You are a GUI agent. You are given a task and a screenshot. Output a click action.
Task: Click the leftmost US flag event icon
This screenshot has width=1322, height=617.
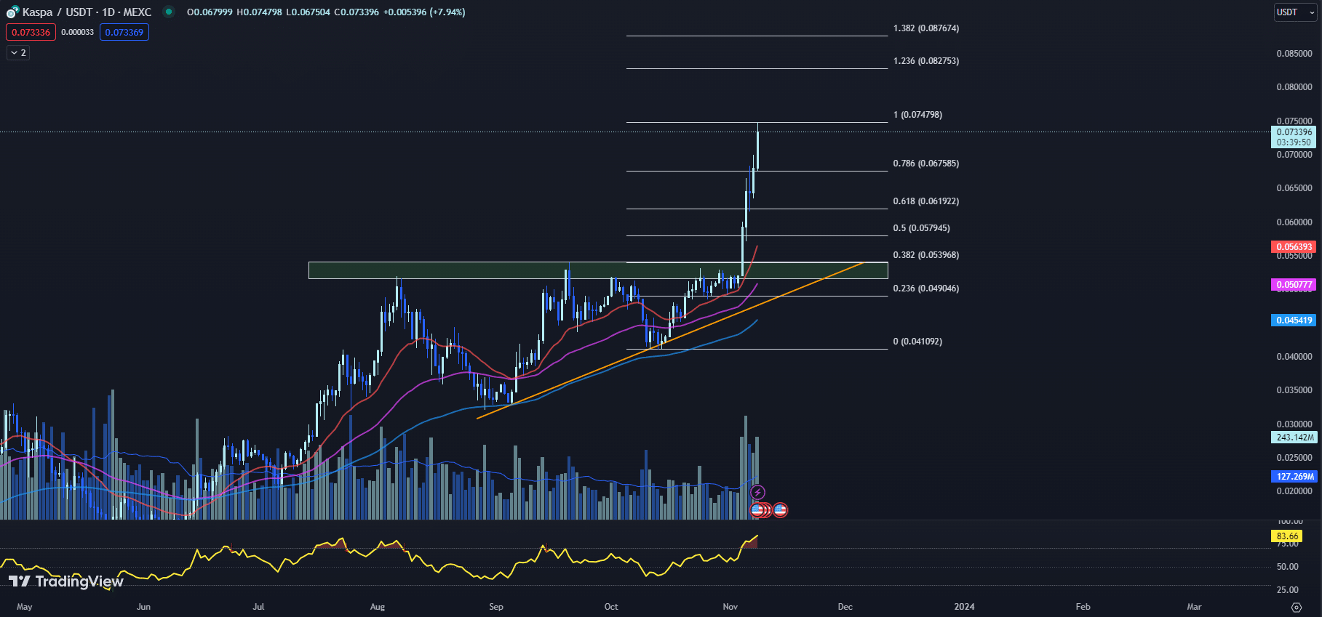click(757, 510)
